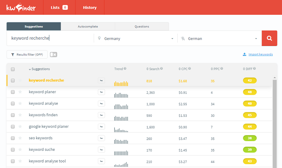This screenshot has width=282, height=168.
Task: Click into the keyword search input field
Action: click(49, 39)
